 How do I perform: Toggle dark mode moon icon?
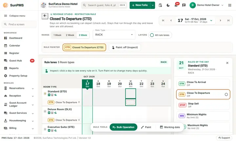168,5
